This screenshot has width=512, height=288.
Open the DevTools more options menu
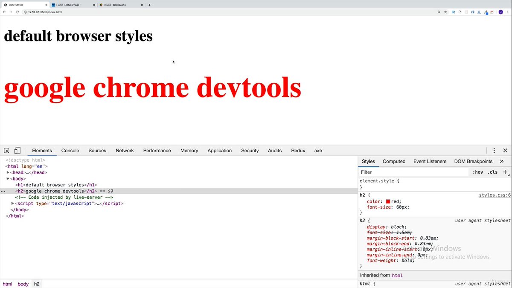click(494, 151)
